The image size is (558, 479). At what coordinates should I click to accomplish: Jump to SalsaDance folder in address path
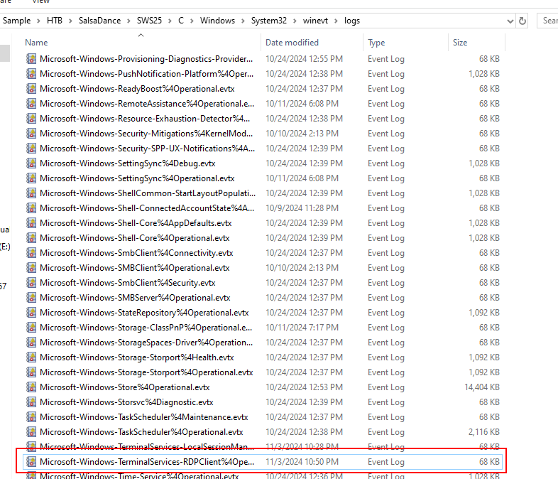[100, 21]
